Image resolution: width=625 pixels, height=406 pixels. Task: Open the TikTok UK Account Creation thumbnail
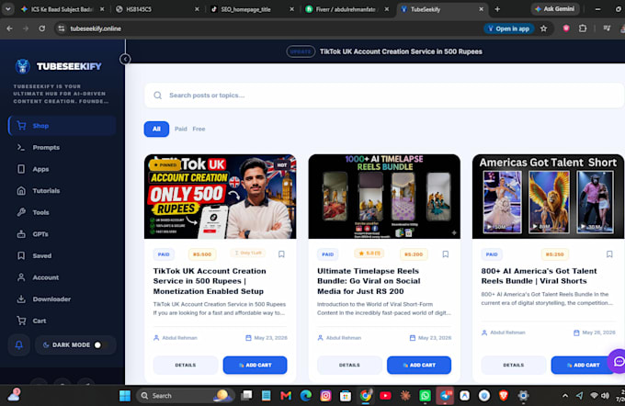[220, 197]
